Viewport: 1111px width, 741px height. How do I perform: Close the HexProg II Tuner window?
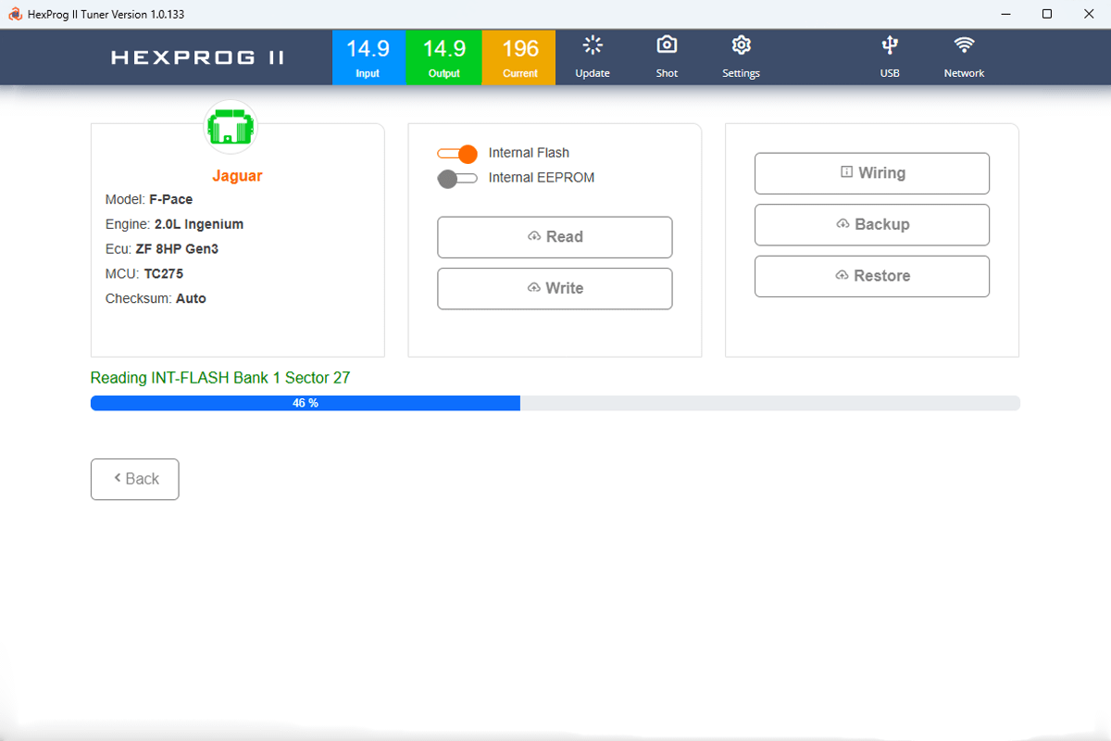(x=1089, y=14)
